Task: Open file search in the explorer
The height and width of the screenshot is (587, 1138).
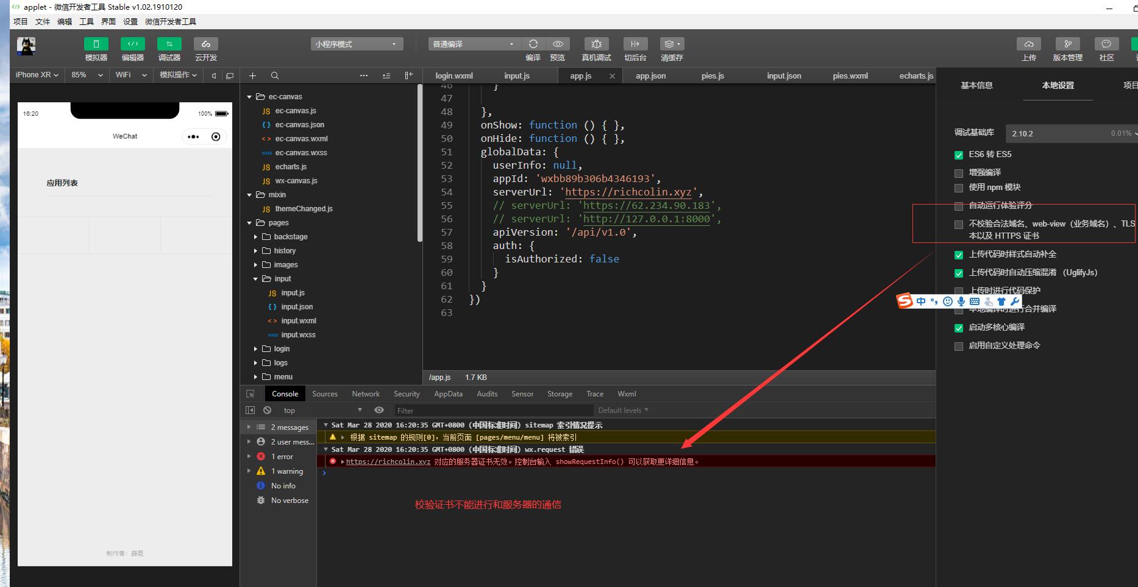Action: click(x=275, y=76)
